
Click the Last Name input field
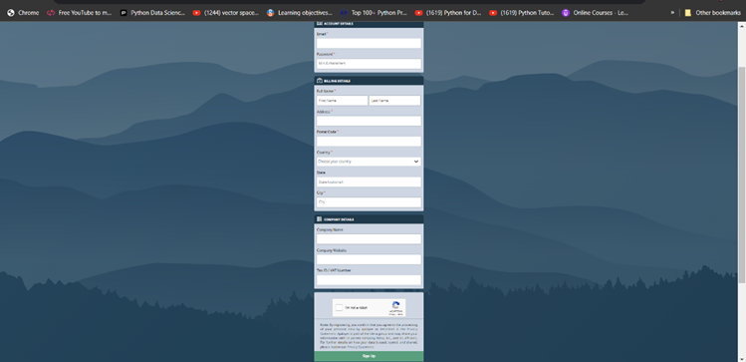pyautogui.click(x=394, y=101)
